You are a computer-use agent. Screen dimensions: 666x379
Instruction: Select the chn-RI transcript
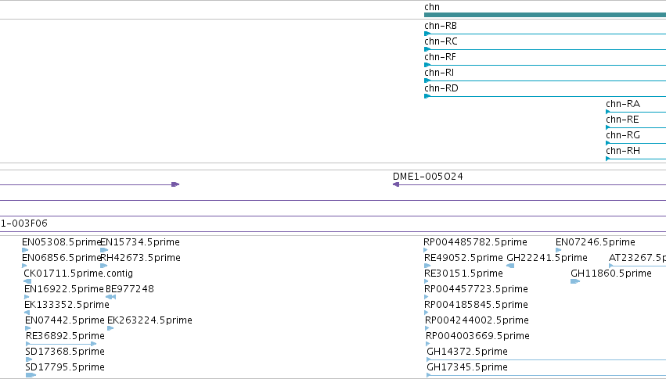pyautogui.click(x=439, y=73)
